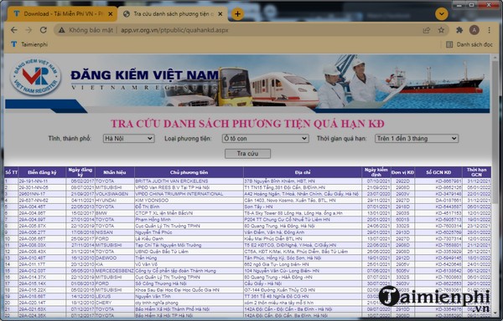Click the address bar URL app.vr.org.vn

pyautogui.click(x=174, y=30)
